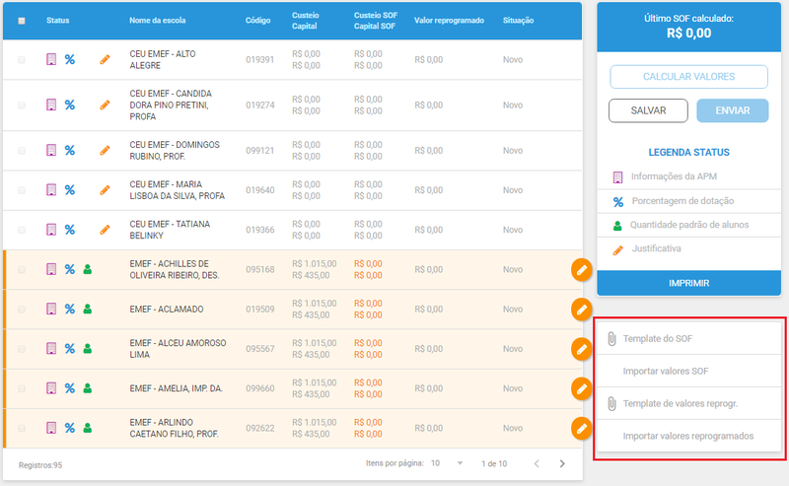The width and height of the screenshot is (789, 486).
Task: Click student icon for EMEF - AMELIA, IMP. DA.
Action: click(x=88, y=387)
